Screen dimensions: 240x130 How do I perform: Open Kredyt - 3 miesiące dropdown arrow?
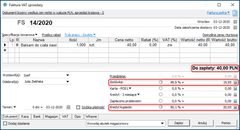coord(139,95)
